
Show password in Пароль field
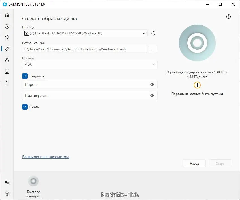click(152, 84)
